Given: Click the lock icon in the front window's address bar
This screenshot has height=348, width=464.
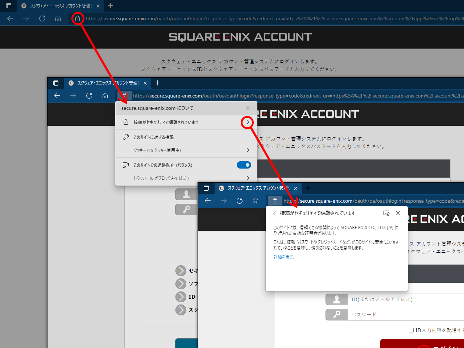Looking at the screenshot, I should click(275, 201).
